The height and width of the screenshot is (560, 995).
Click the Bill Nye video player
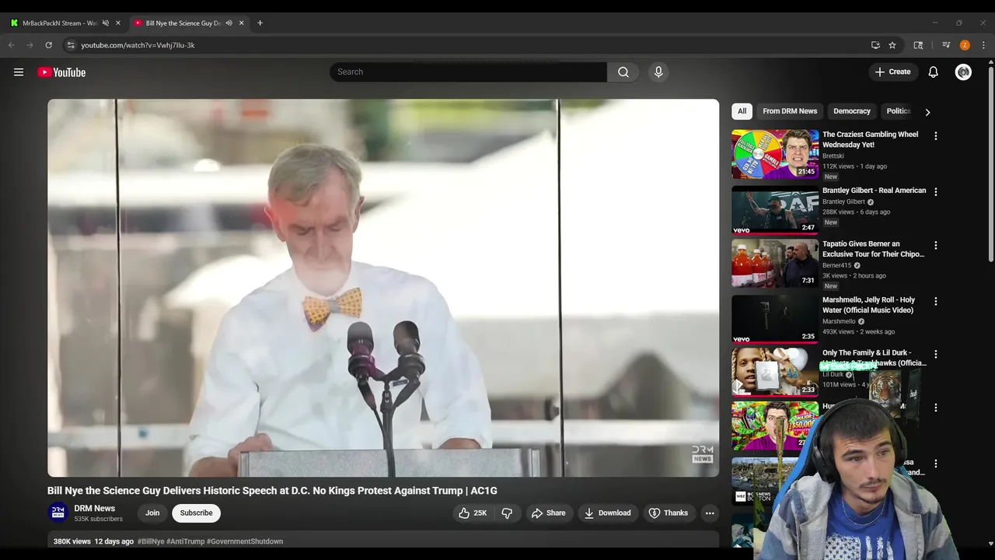pyautogui.click(x=383, y=288)
